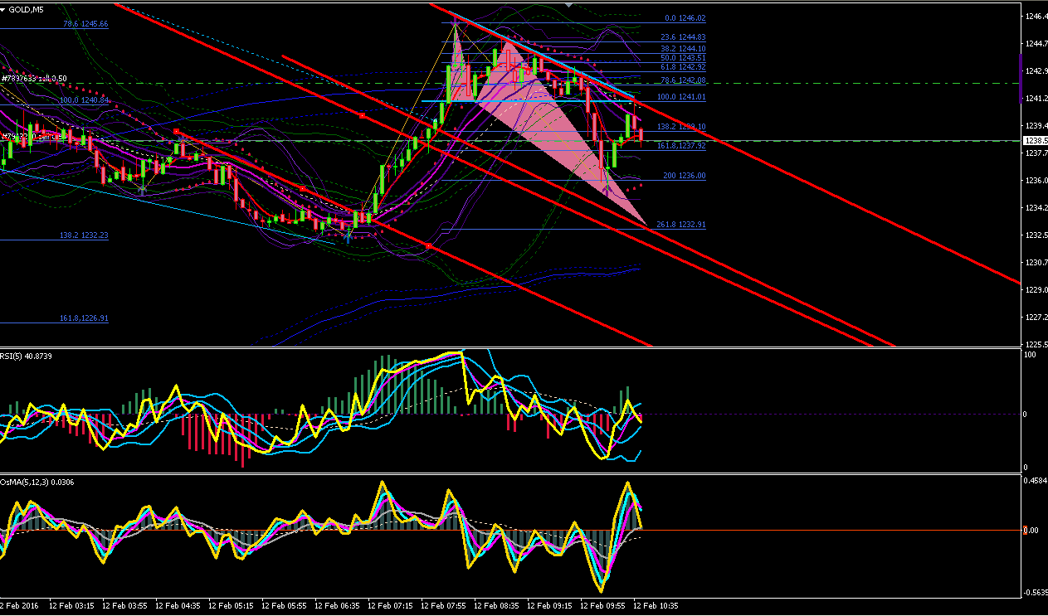Image resolution: width=1048 pixels, height=616 pixels.
Task: Click the Fibonacci level 38.2 1244.10
Action: coord(683,49)
